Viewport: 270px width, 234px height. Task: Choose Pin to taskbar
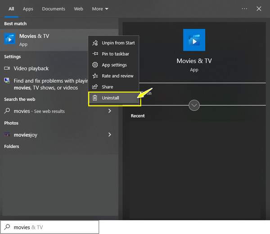point(113,54)
